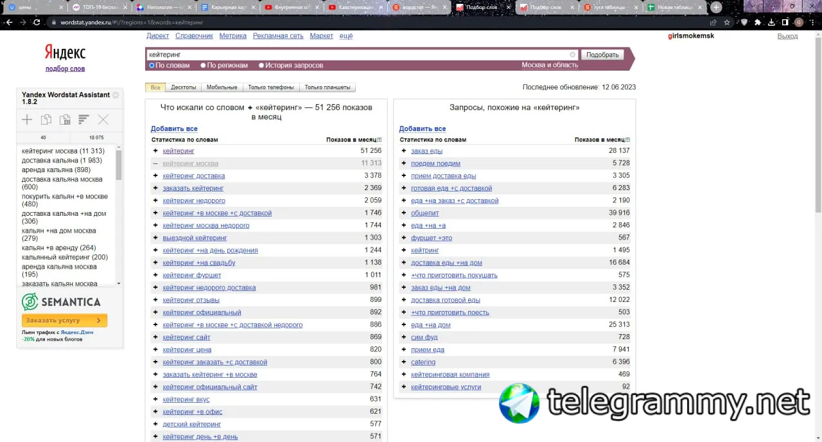Open 'детский кейтеринг' query link

192,425
